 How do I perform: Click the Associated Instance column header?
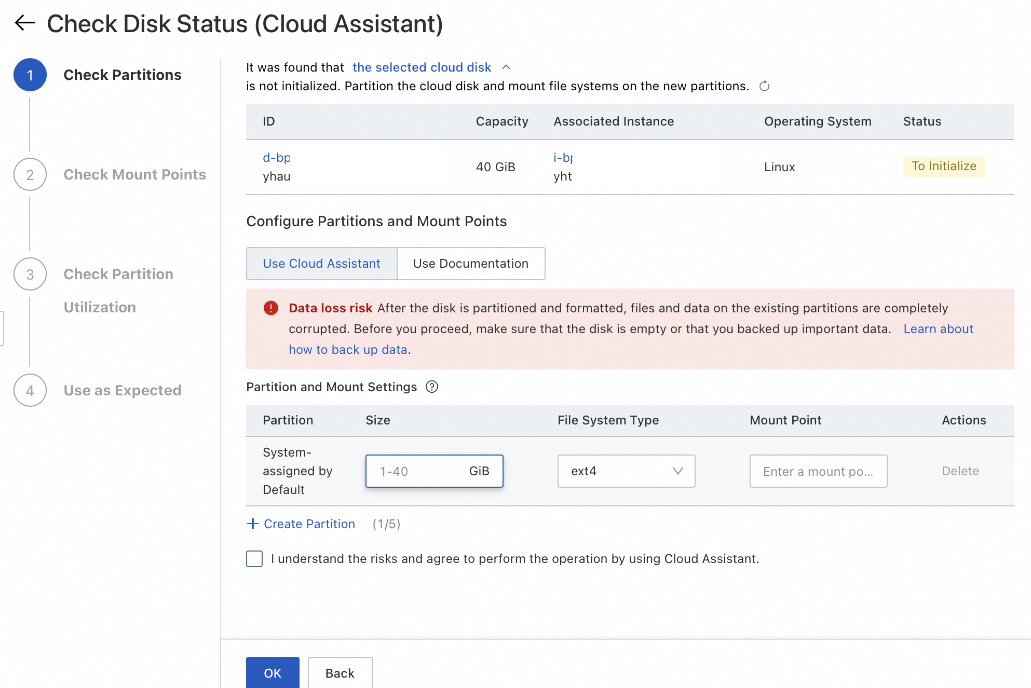point(614,121)
